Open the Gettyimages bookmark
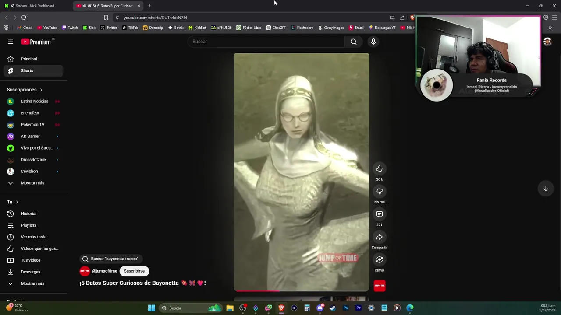Viewport: 561px width, 315px height. pyautogui.click(x=331, y=28)
